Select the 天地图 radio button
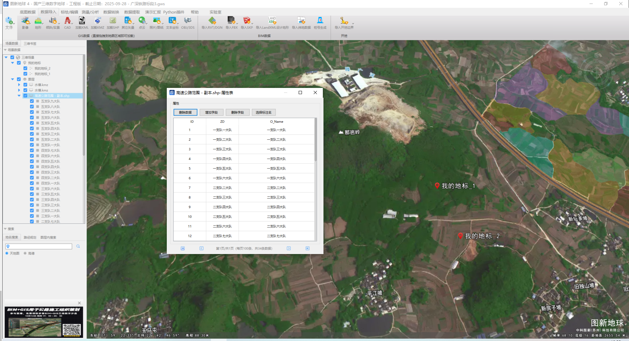Viewport: 629px width, 341px height. click(7, 253)
